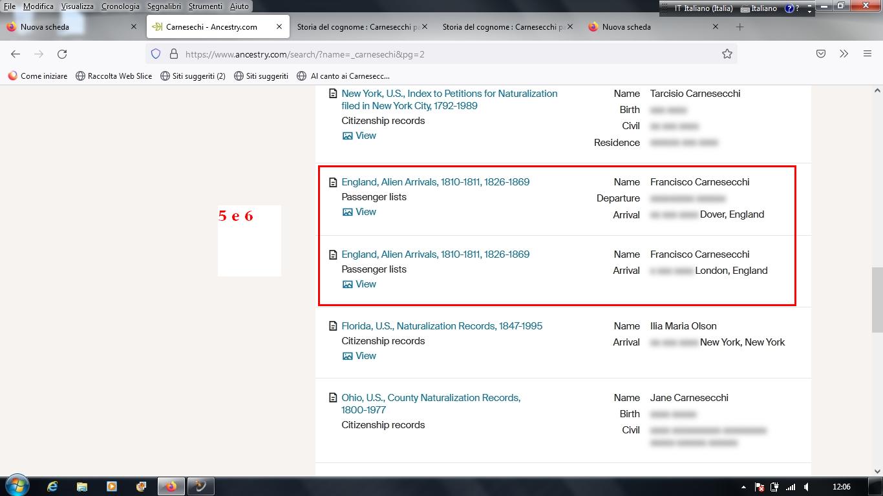Select text London, England

point(731,271)
